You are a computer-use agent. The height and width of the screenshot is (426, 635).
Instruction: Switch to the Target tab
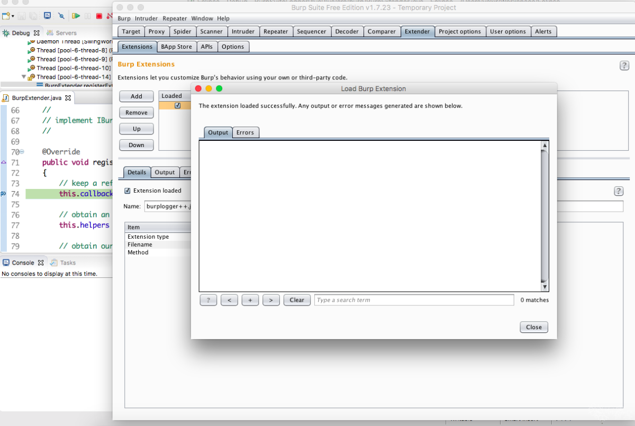click(131, 32)
